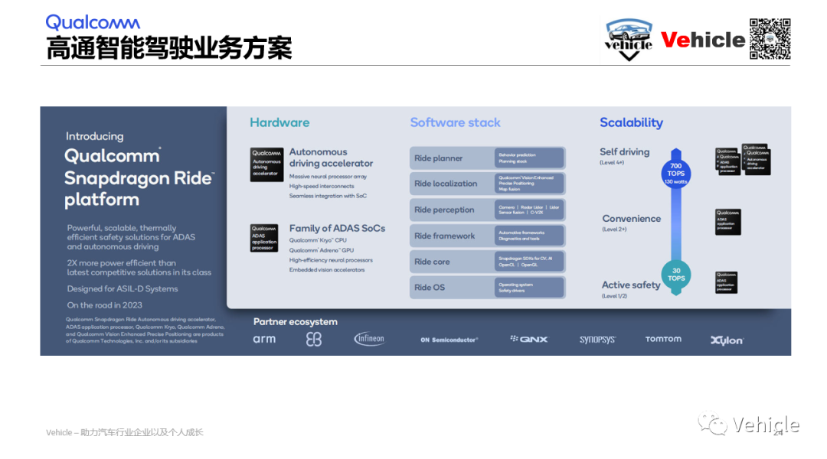Screen dimensions: 827x459
Task: Click the TomTom partner logo
Action: [x=663, y=339]
